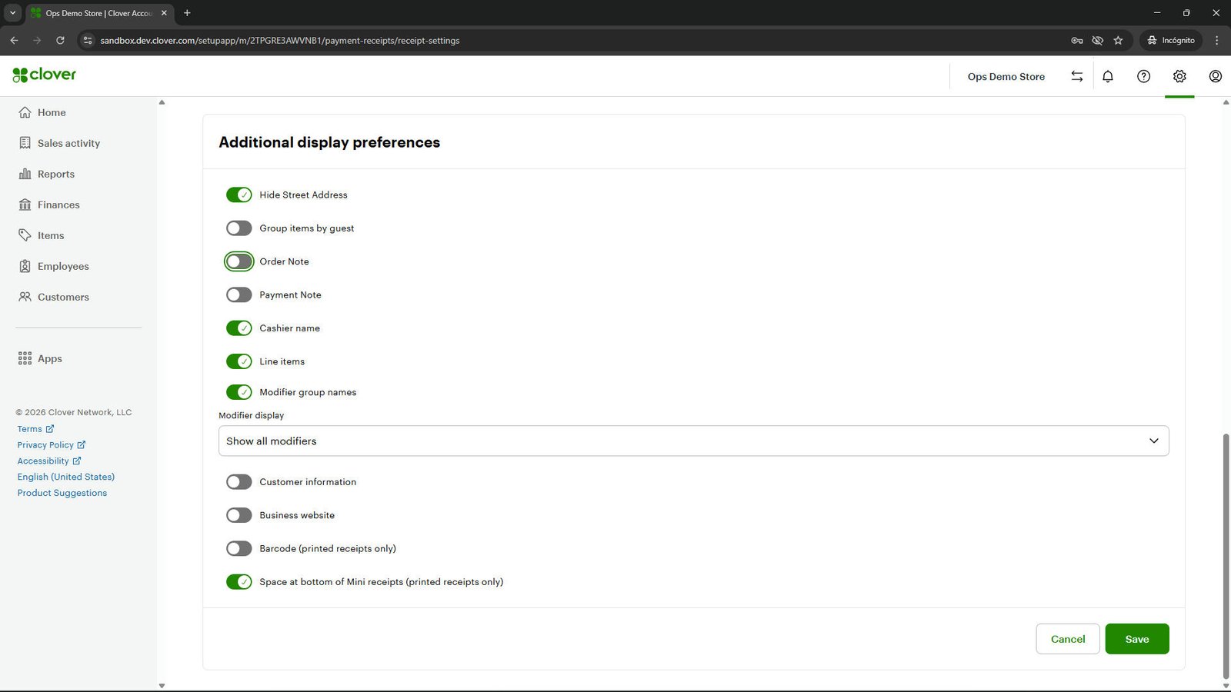
Task: Open a new browser tab
Action: [x=187, y=13]
